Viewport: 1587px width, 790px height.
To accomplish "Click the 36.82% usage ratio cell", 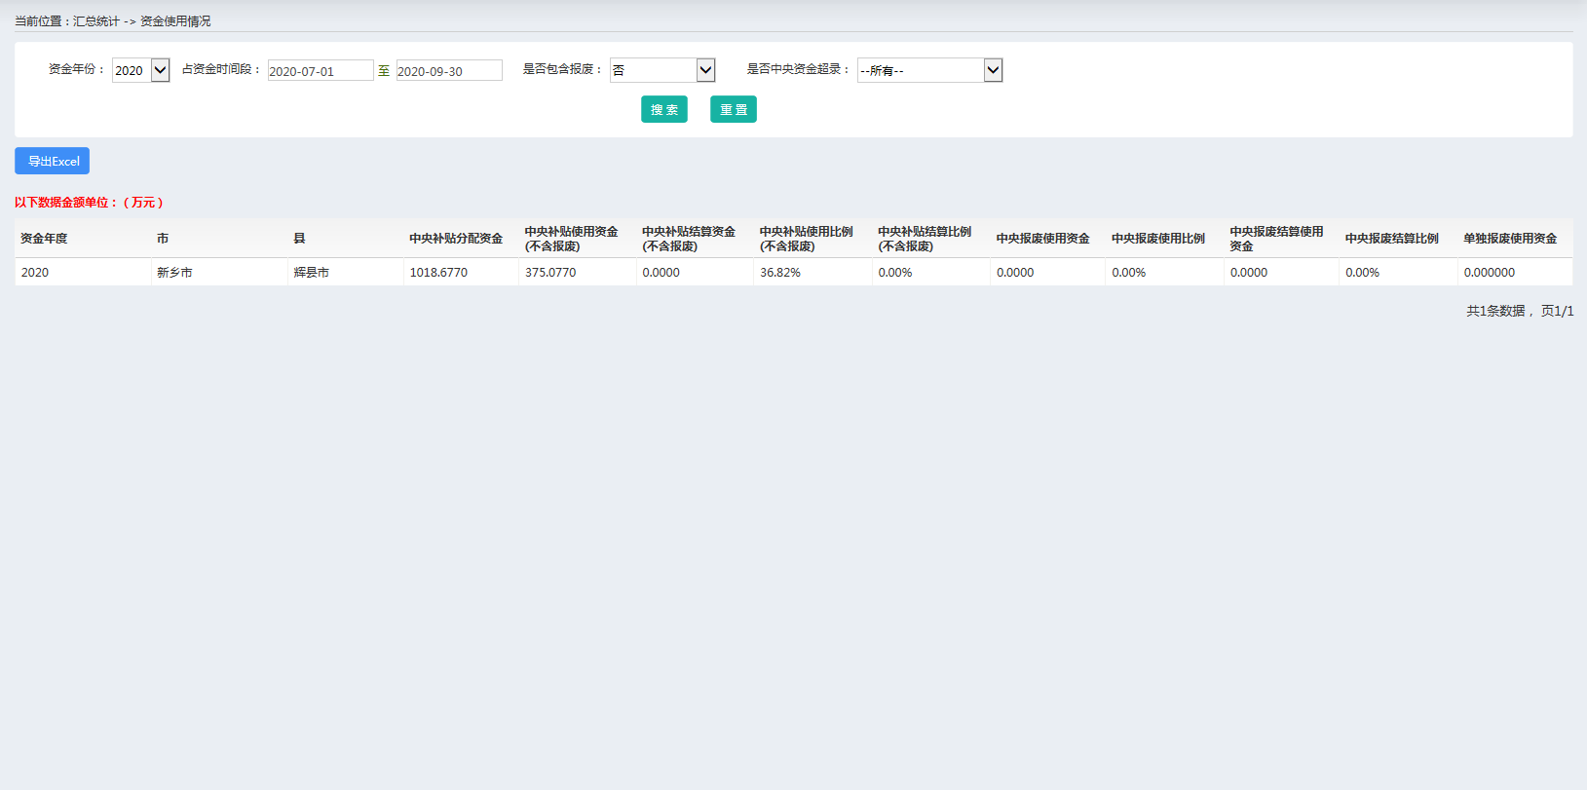I will [780, 273].
